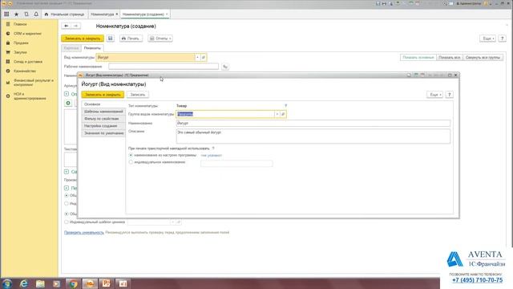The image size is (513, 289).
Task: Open the Favorites star icon
Action: 16,14
